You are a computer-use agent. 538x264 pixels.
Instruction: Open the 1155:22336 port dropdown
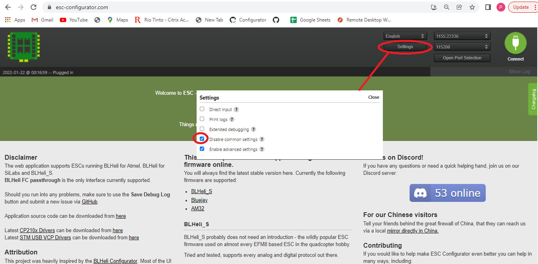pyautogui.click(x=462, y=36)
